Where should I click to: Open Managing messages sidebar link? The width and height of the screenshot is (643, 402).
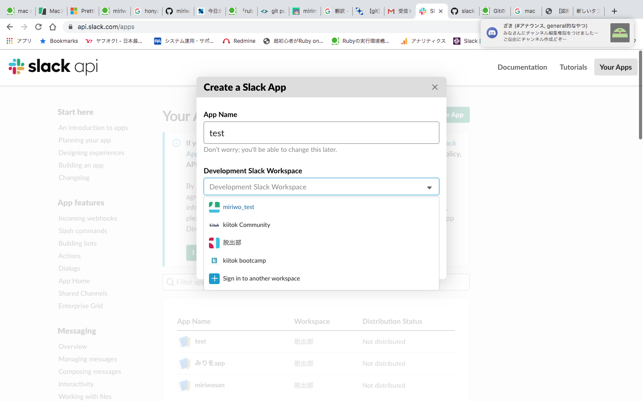tap(88, 359)
